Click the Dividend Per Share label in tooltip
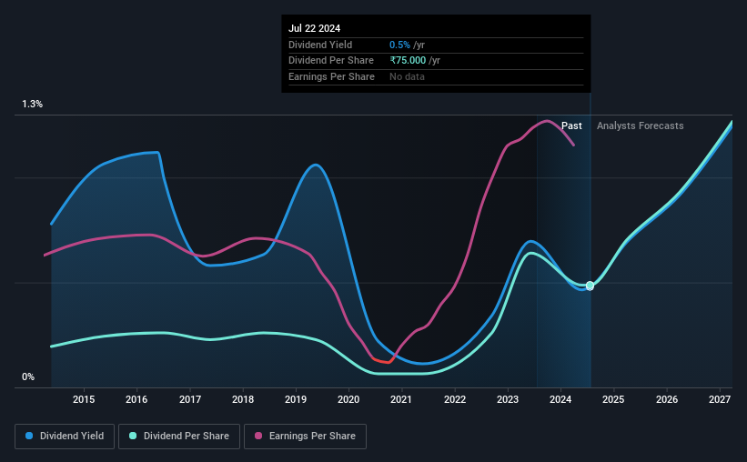 pos(331,61)
